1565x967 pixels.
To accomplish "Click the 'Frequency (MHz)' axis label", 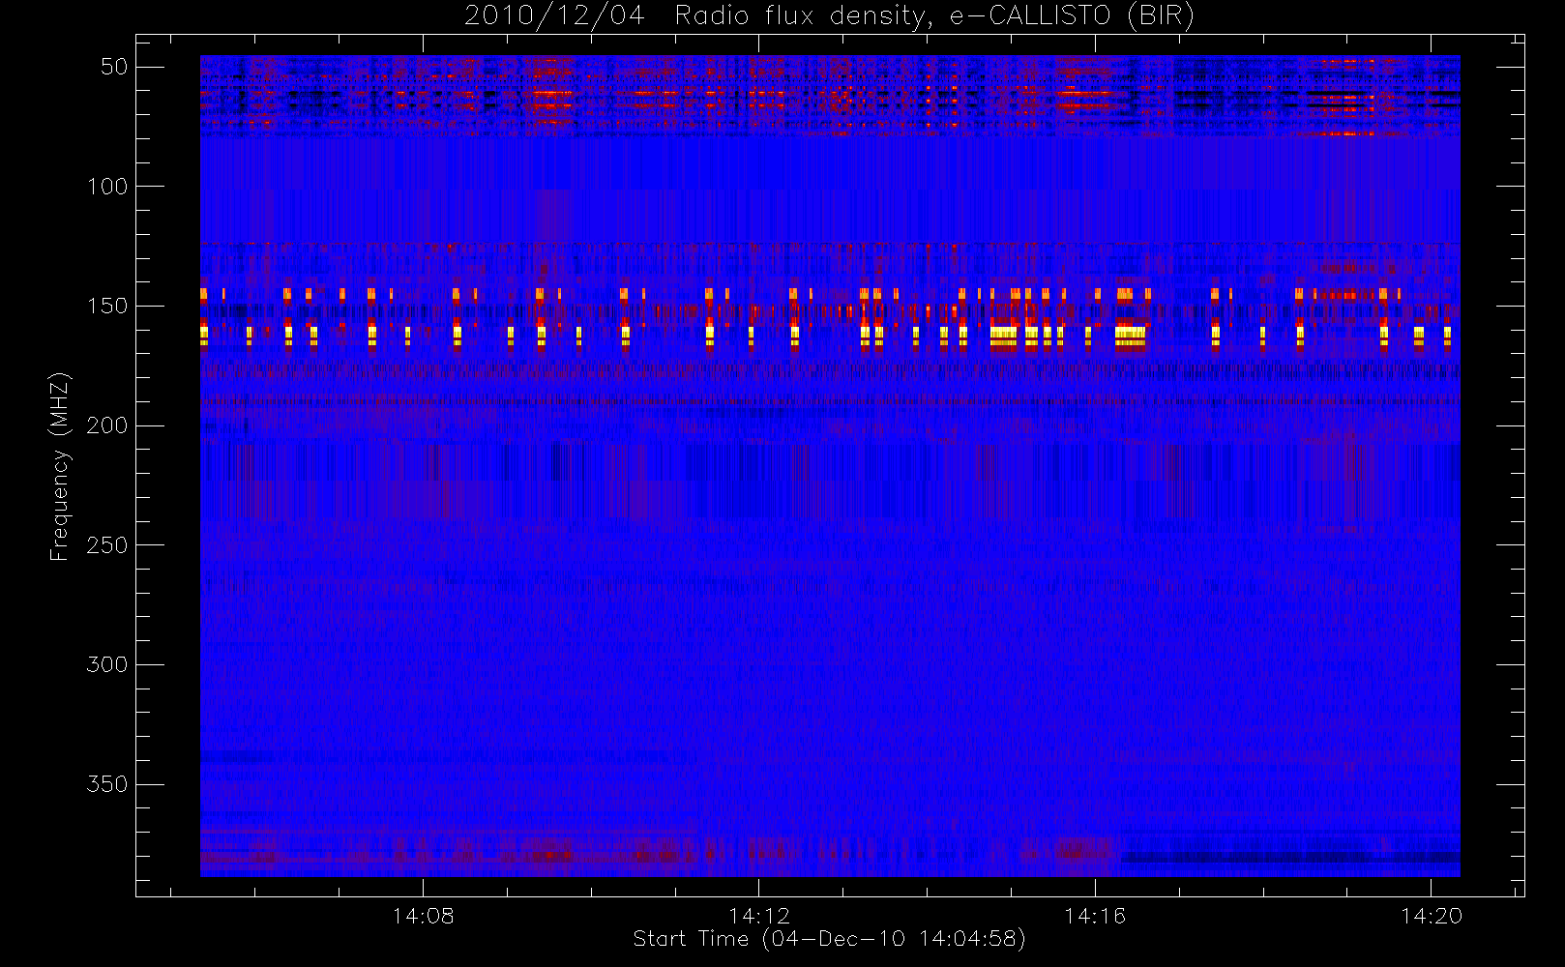I will click(60, 466).
